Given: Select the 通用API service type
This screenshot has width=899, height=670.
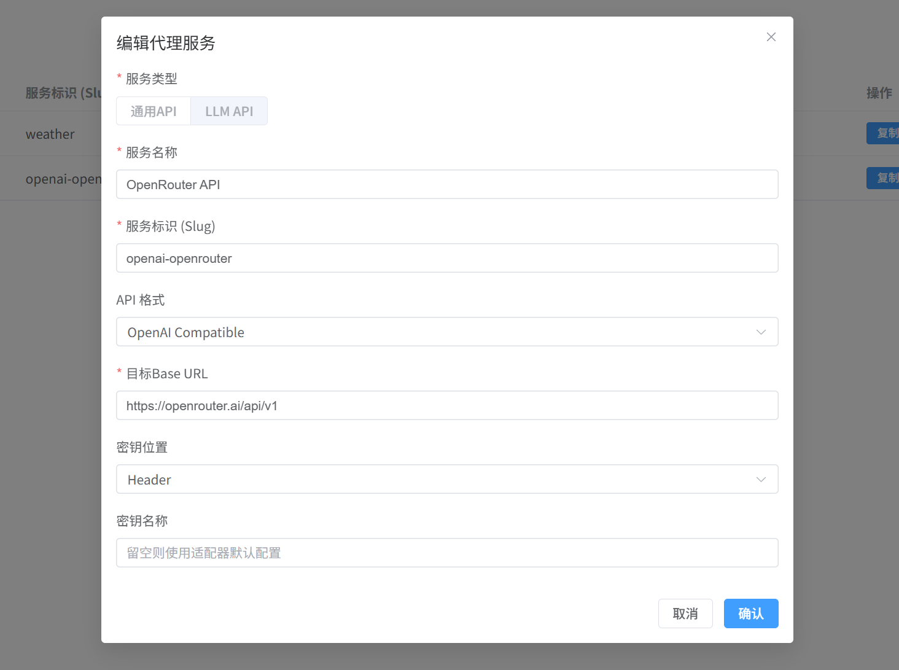Looking at the screenshot, I should click(x=154, y=111).
